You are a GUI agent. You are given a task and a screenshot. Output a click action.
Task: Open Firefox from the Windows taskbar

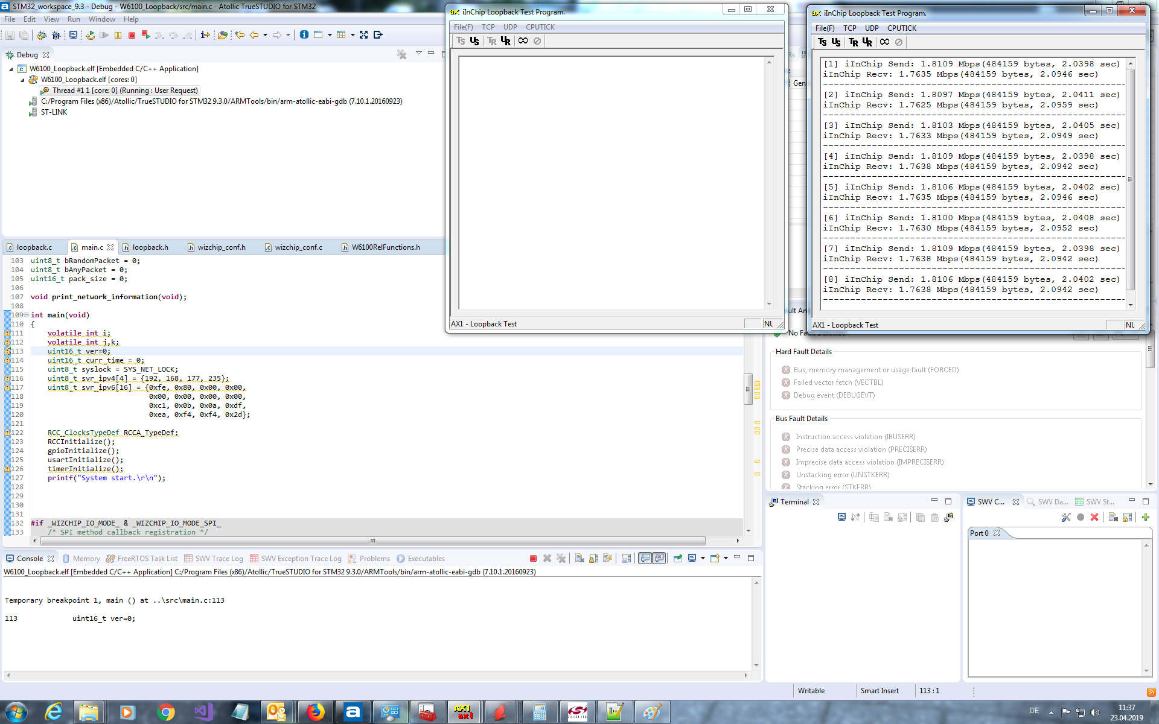tap(314, 713)
